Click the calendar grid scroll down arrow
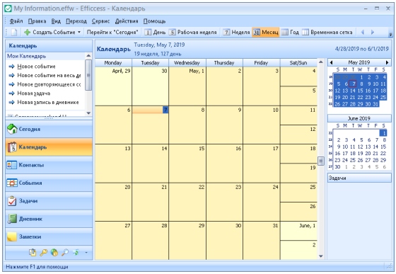 [321, 256]
